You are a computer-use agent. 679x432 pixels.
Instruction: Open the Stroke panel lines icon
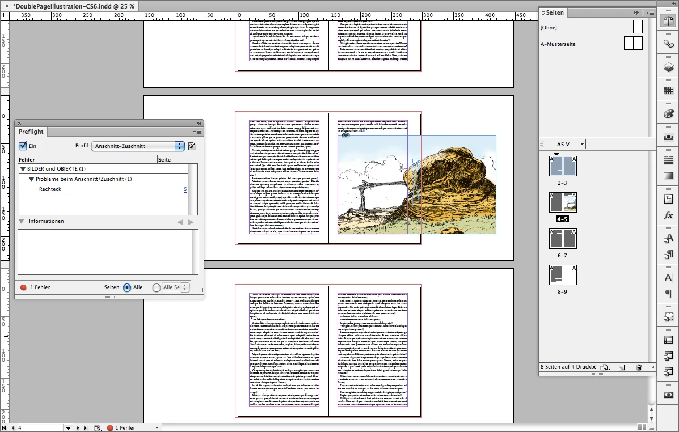668,160
